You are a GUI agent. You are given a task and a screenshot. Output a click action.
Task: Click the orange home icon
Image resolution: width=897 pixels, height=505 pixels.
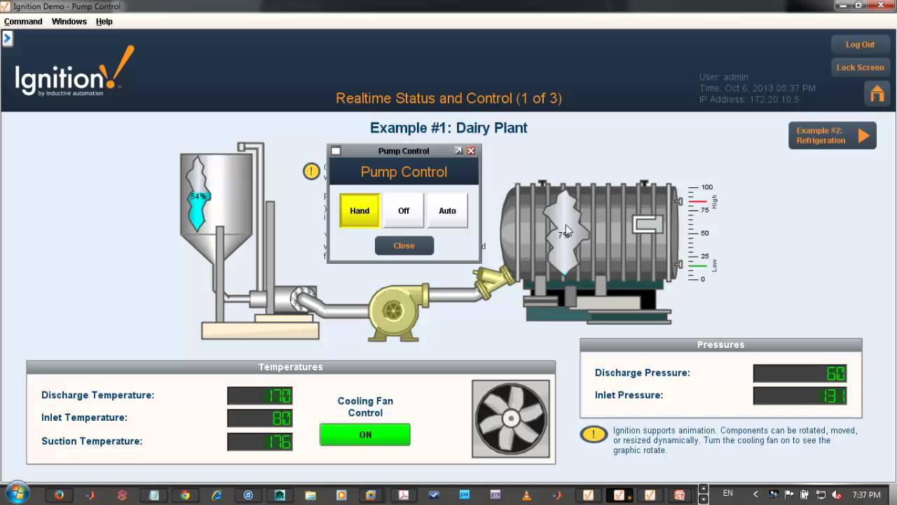tap(877, 93)
